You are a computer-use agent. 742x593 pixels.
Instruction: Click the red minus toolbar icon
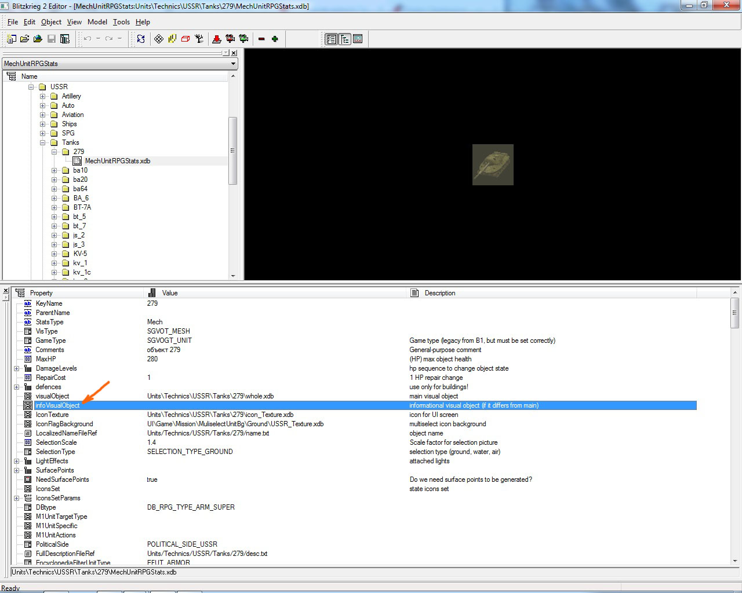pyautogui.click(x=261, y=39)
